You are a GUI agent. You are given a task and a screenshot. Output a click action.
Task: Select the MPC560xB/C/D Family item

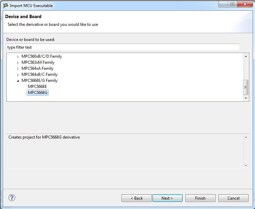41,56
